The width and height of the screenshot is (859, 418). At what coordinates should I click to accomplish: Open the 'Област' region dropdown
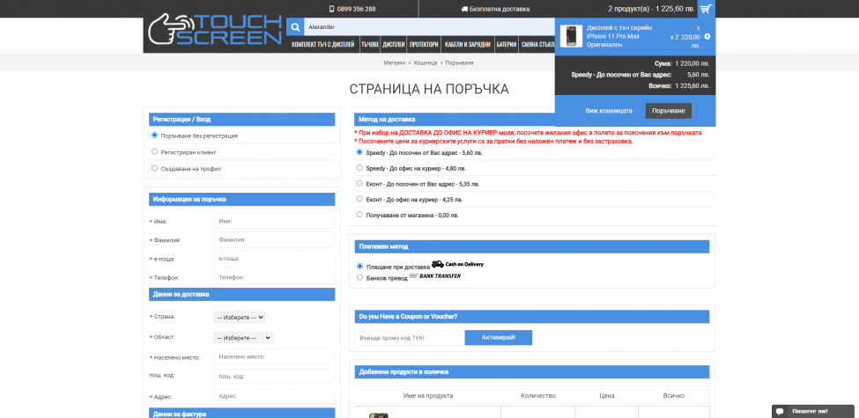(x=242, y=338)
